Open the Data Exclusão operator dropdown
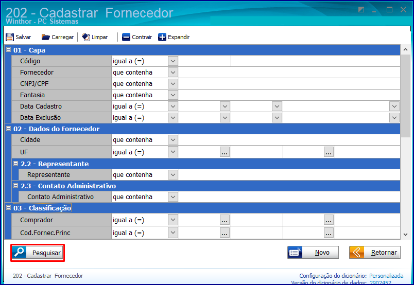Screen dimensions: 414x285 click(173, 118)
